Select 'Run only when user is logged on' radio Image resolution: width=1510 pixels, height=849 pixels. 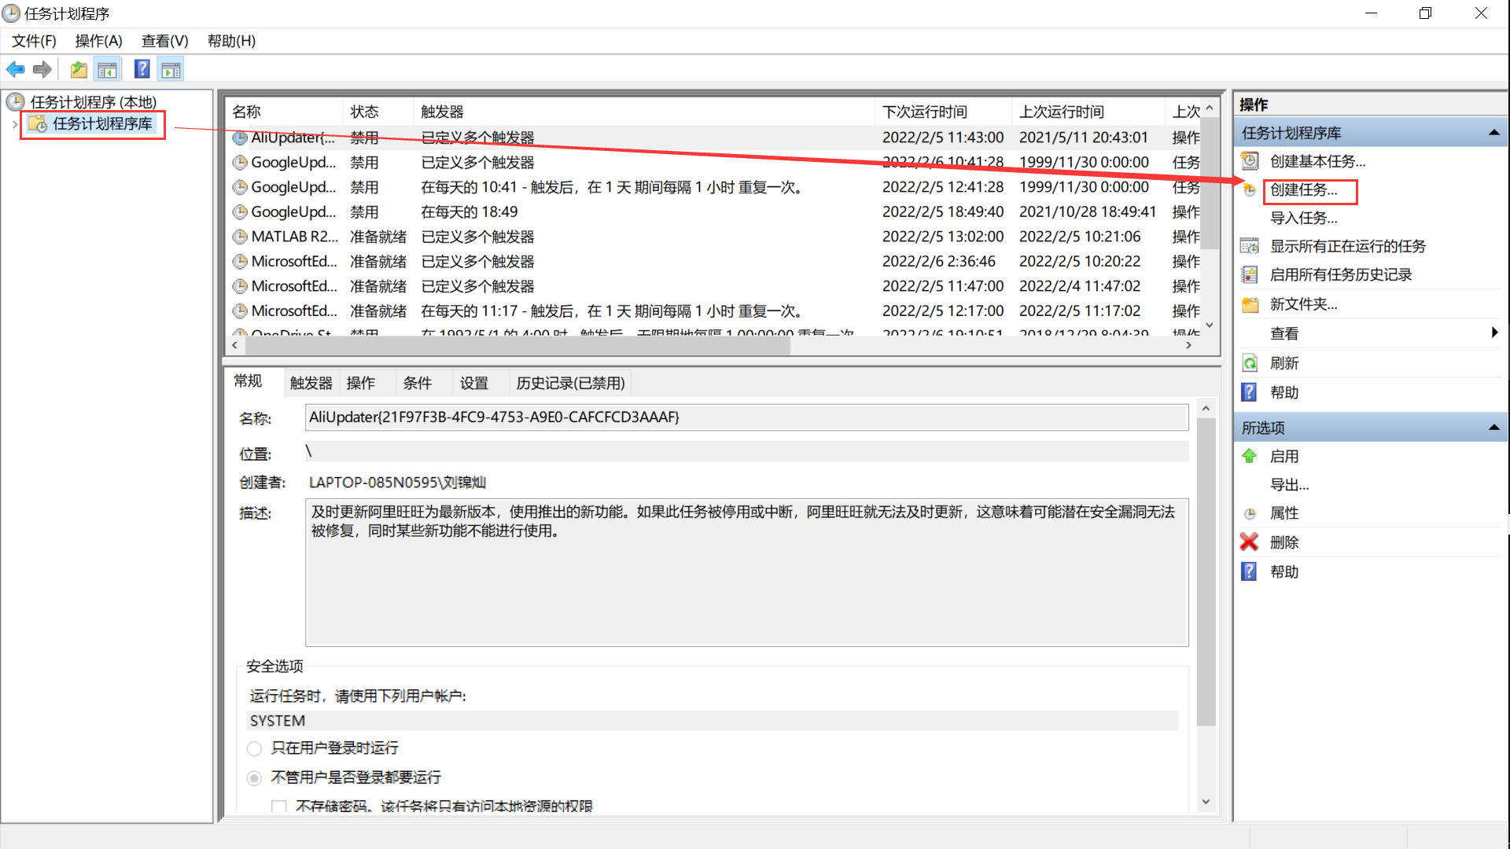254,748
